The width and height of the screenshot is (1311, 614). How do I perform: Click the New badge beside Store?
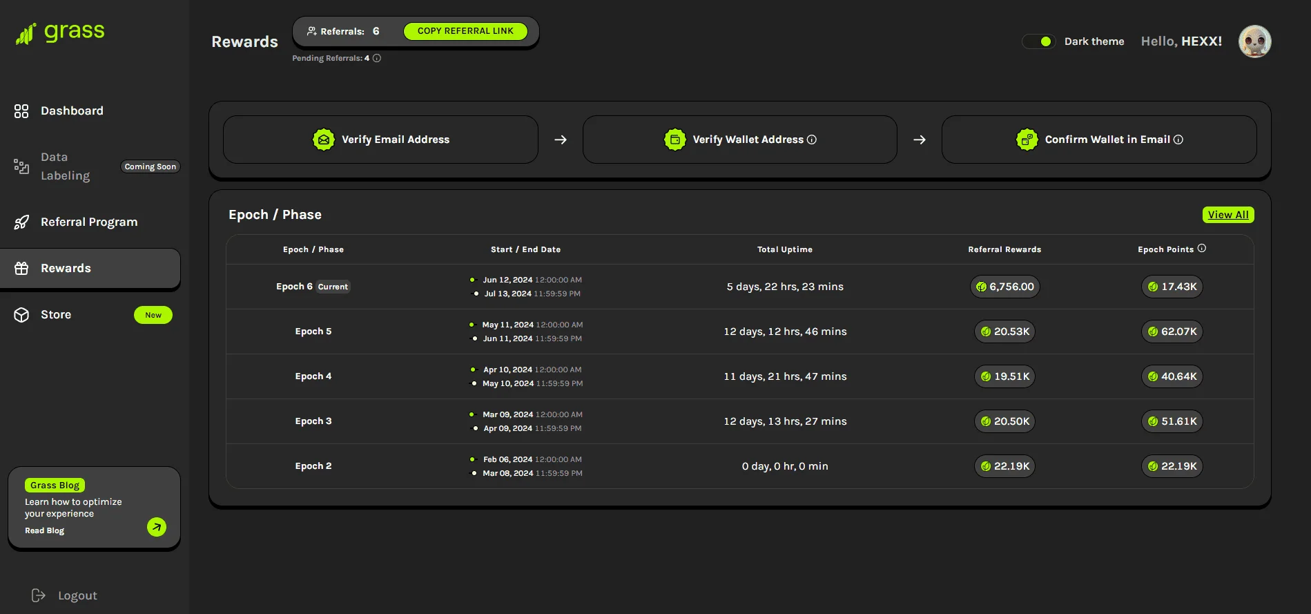[153, 315]
